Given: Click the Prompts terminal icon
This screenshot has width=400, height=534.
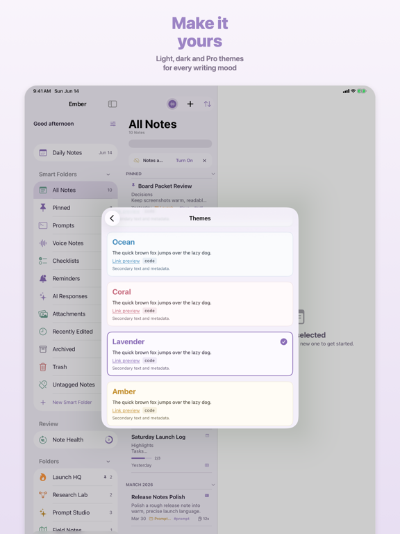Looking at the screenshot, I should 43,225.
